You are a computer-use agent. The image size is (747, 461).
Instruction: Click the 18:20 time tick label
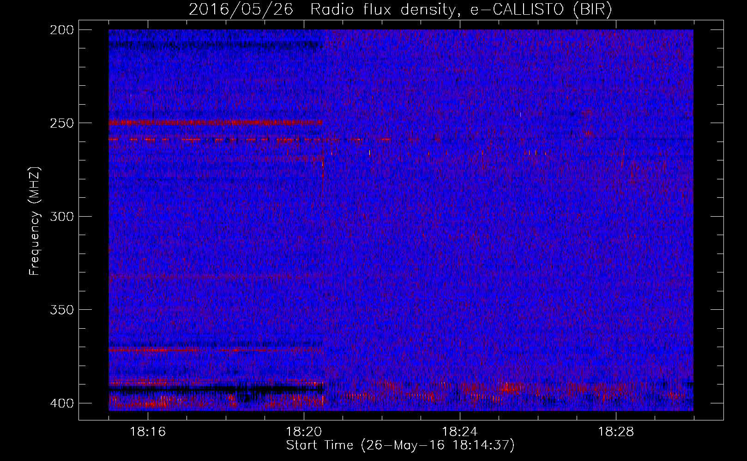[304, 432]
